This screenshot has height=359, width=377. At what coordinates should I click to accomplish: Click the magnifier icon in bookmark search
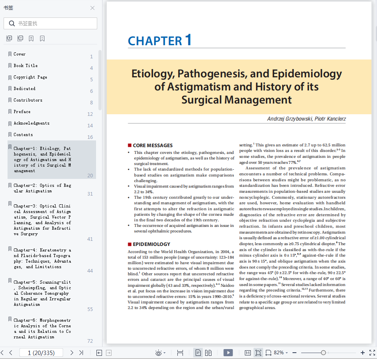coord(12,23)
